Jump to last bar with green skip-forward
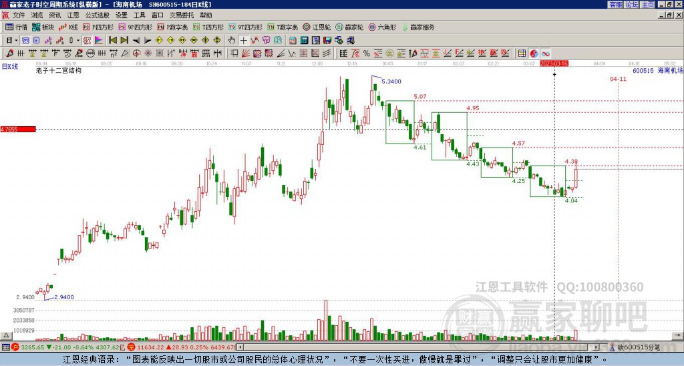684x366 pixels. (x=124, y=41)
